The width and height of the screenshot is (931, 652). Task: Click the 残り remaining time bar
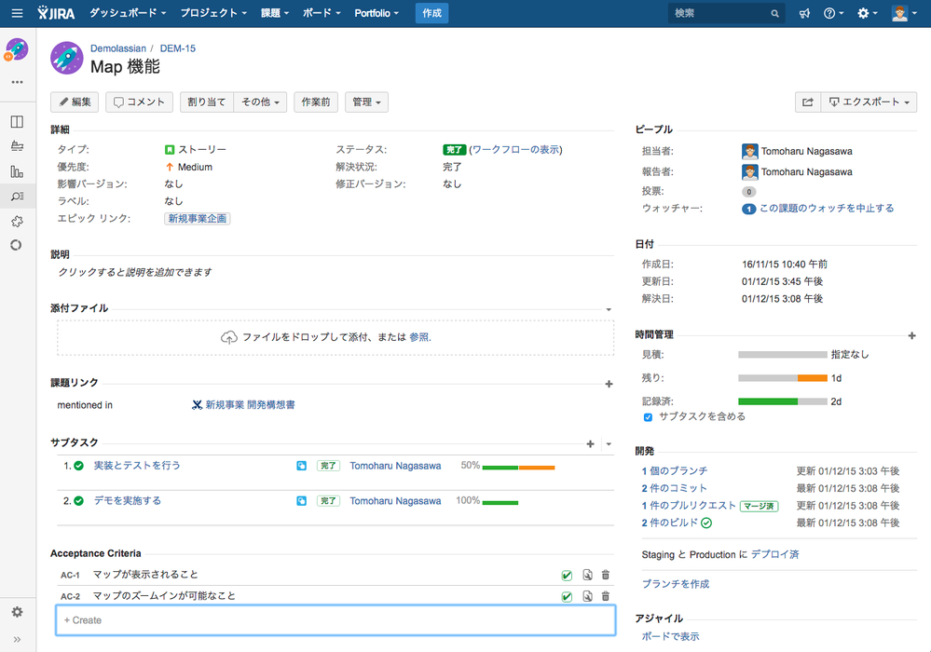(783, 378)
